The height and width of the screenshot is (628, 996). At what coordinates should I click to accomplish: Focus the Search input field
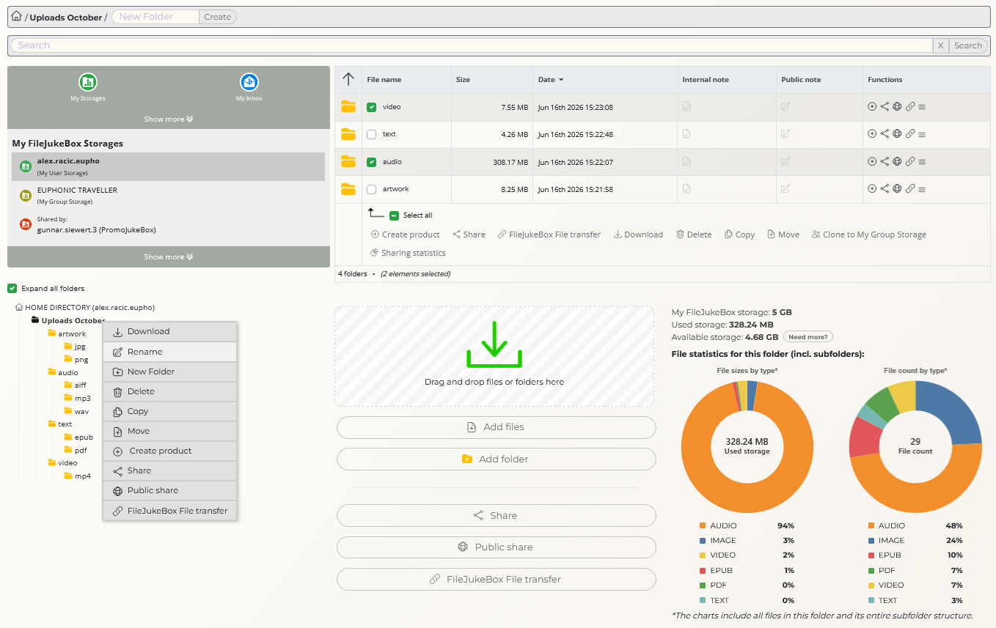pyautogui.click(x=471, y=45)
